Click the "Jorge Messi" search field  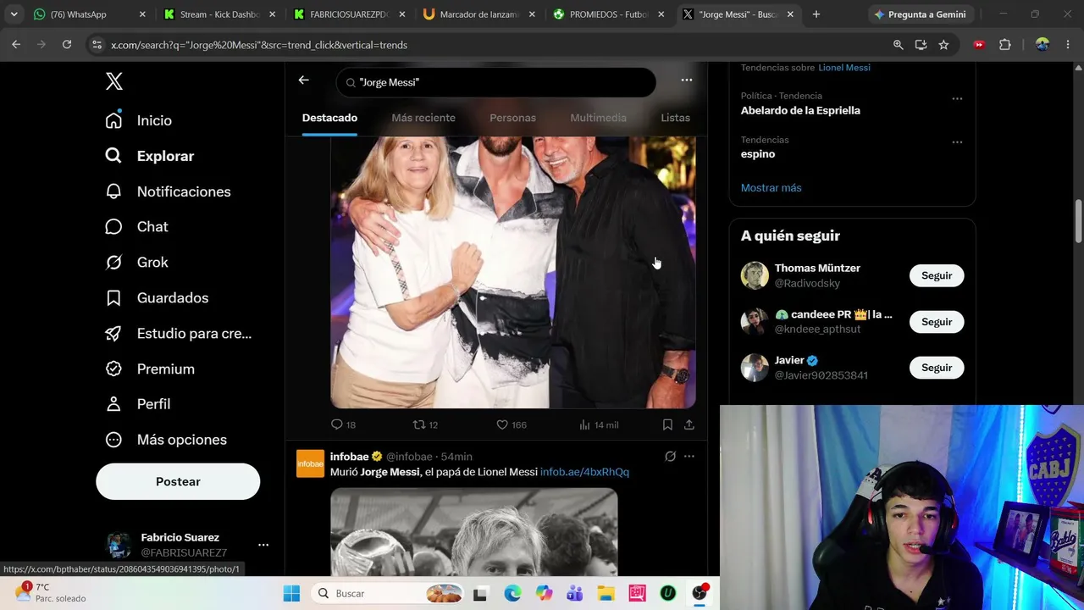coord(496,82)
